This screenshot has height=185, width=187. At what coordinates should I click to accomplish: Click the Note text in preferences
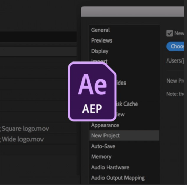[x=175, y=94]
